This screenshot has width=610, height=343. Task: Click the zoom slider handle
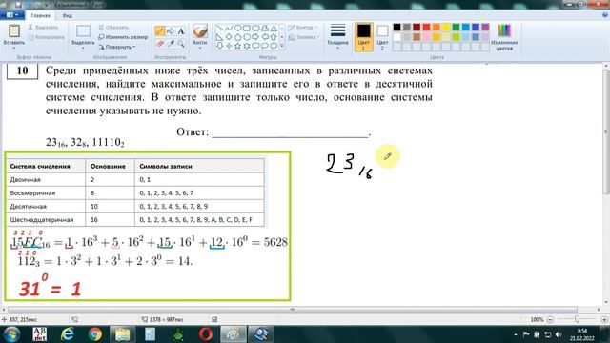point(577,319)
